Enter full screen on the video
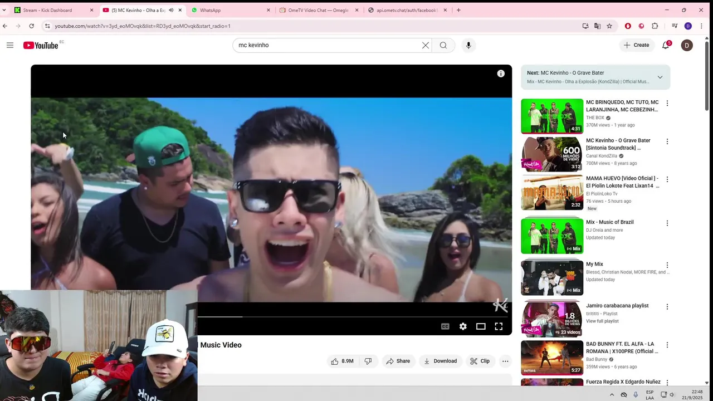The height and width of the screenshot is (401, 713). click(x=499, y=326)
